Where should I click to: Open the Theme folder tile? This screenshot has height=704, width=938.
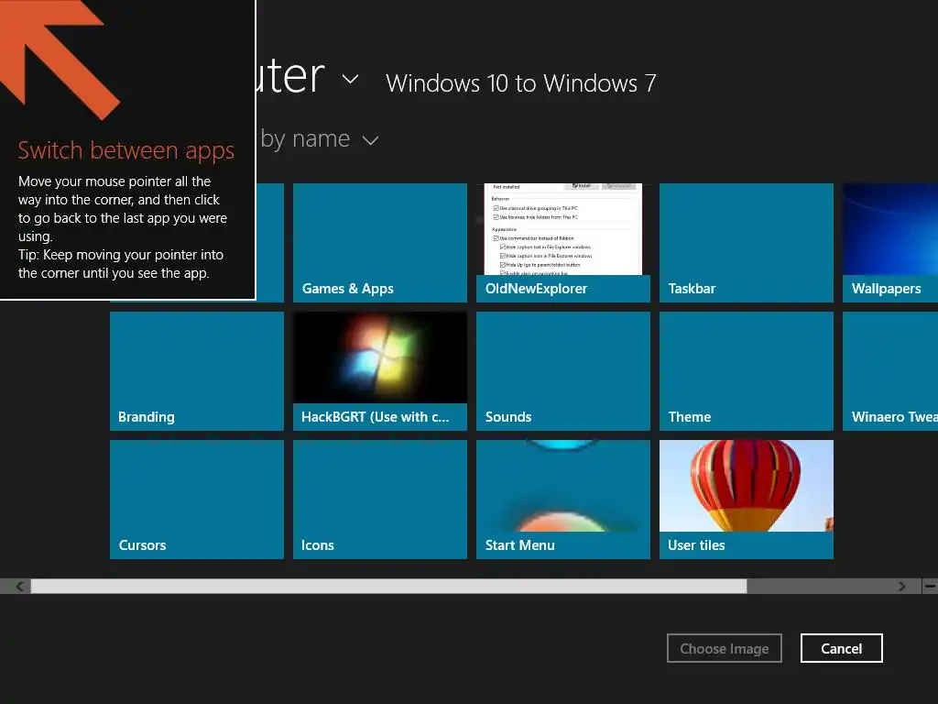pos(746,370)
